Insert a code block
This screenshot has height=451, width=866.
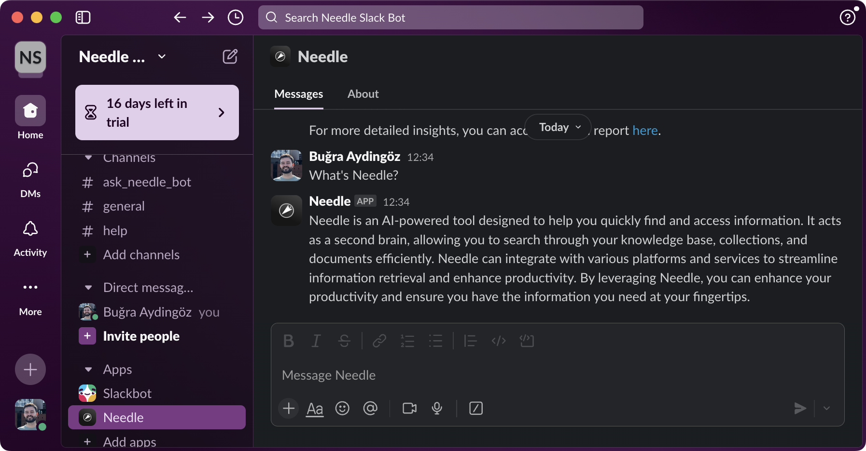pos(527,341)
